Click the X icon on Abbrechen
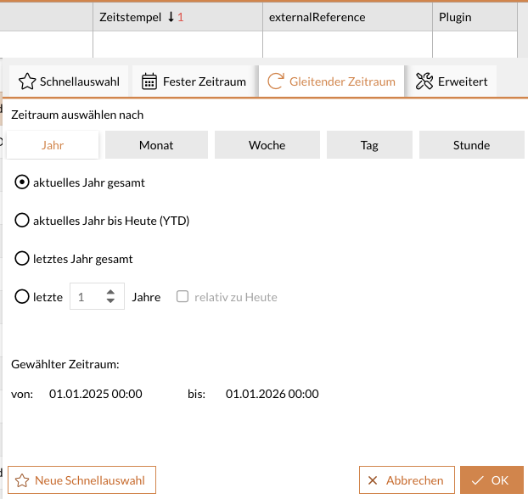The width and height of the screenshot is (528, 499). pos(373,480)
